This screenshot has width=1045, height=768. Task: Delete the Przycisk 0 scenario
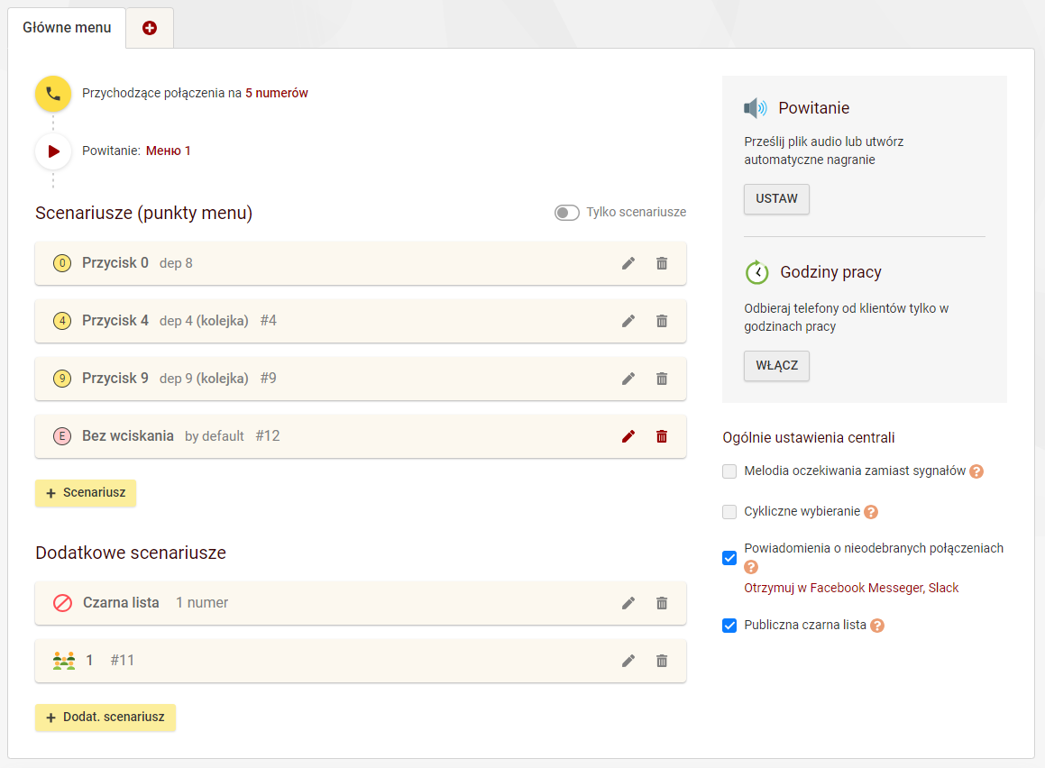(x=662, y=264)
